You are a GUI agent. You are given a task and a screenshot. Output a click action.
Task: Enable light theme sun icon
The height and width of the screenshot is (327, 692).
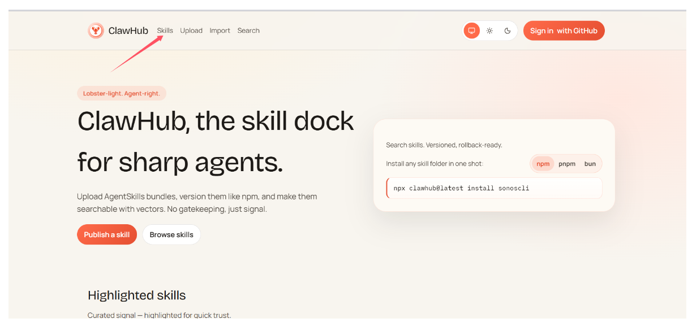pos(489,30)
